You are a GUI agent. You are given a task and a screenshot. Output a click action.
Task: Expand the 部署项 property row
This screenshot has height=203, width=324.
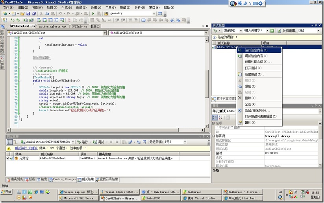tap(214, 136)
